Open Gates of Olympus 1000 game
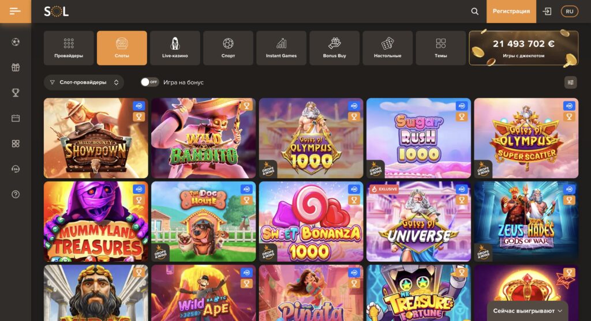This screenshot has width=591, height=321. [311, 138]
